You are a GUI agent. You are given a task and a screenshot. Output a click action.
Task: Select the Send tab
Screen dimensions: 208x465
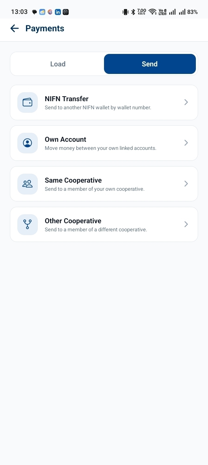pyautogui.click(x=150, y=64)
